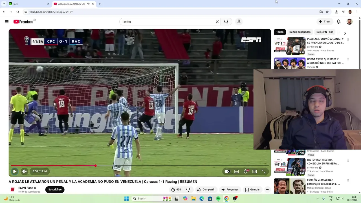
Task: Show hidden system tray icons chevron
Action: pyautogui.click(x=317, y=198)
